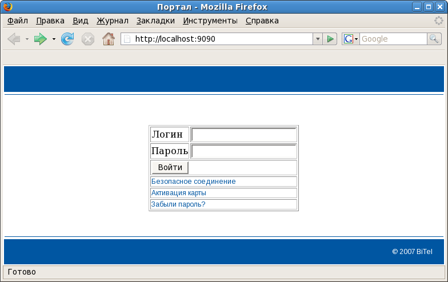This screenshot has width=448, height=282.
Task: Open the Forward button history dropdown
Action: click(x=54, y=39)
